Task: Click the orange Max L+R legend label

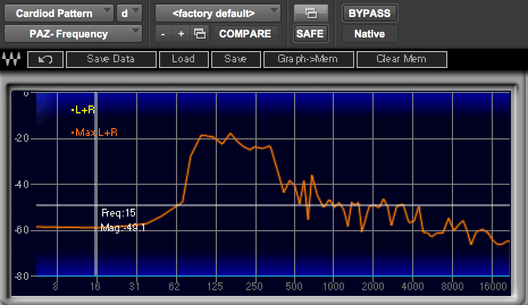Action: 95,133
